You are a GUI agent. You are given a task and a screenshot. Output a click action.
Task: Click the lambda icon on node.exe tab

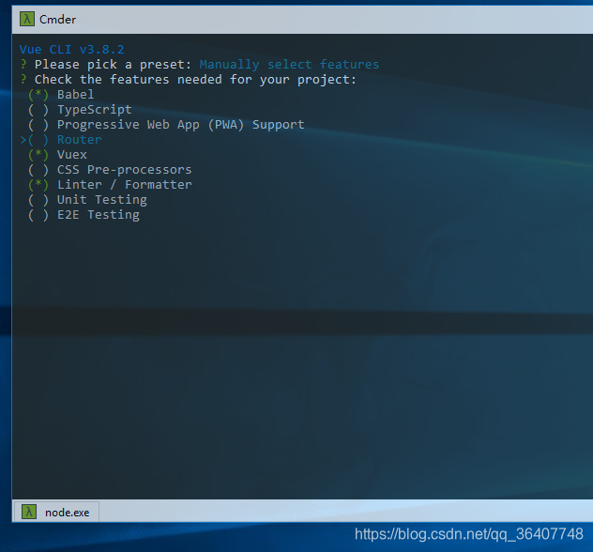point(29,512)
